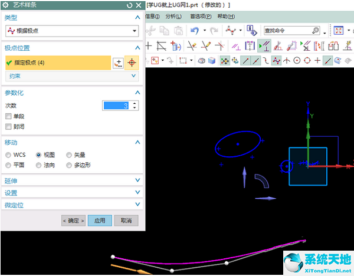Expand the 设置 section
This screenshot has height=276, width=354.
pyautogui.click(x=137, y=192)
